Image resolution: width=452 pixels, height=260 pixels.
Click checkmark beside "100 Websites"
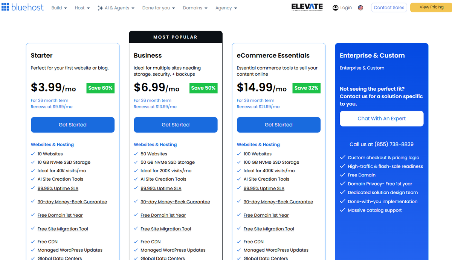point(239,154)
